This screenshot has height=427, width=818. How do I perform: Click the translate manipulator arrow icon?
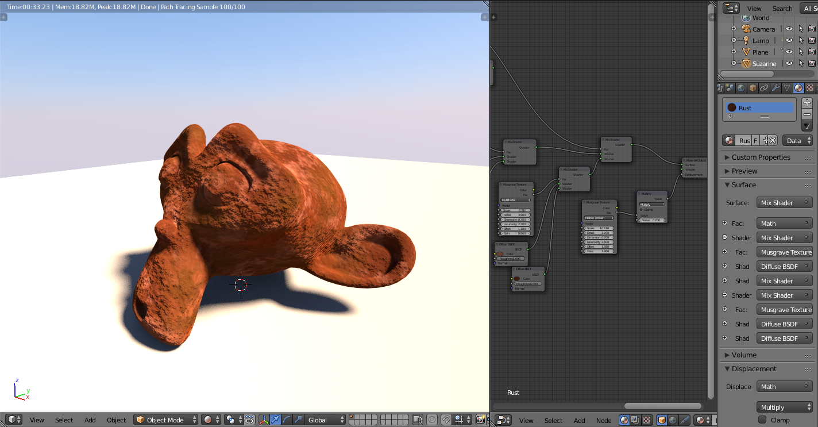click(275, 420)
